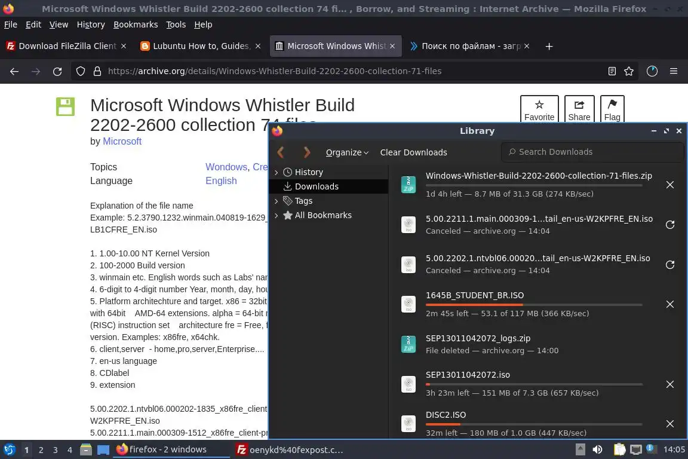Image resolution: width=688 pixels, height=459 pixels.
Task: Open Firefox downloads progress indicator
Action: pos(652,71)
